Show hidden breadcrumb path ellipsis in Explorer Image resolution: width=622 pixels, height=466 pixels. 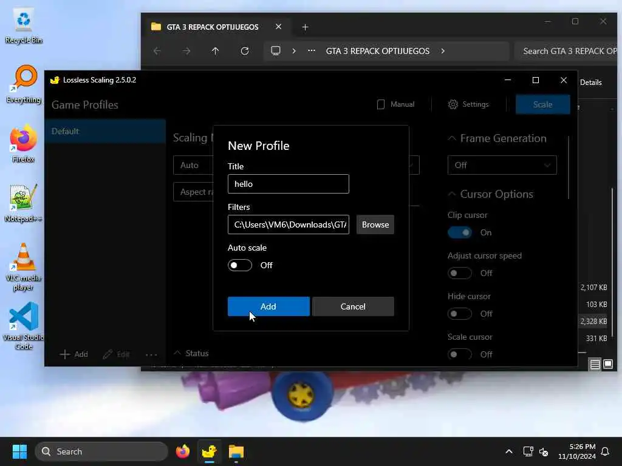312,51
